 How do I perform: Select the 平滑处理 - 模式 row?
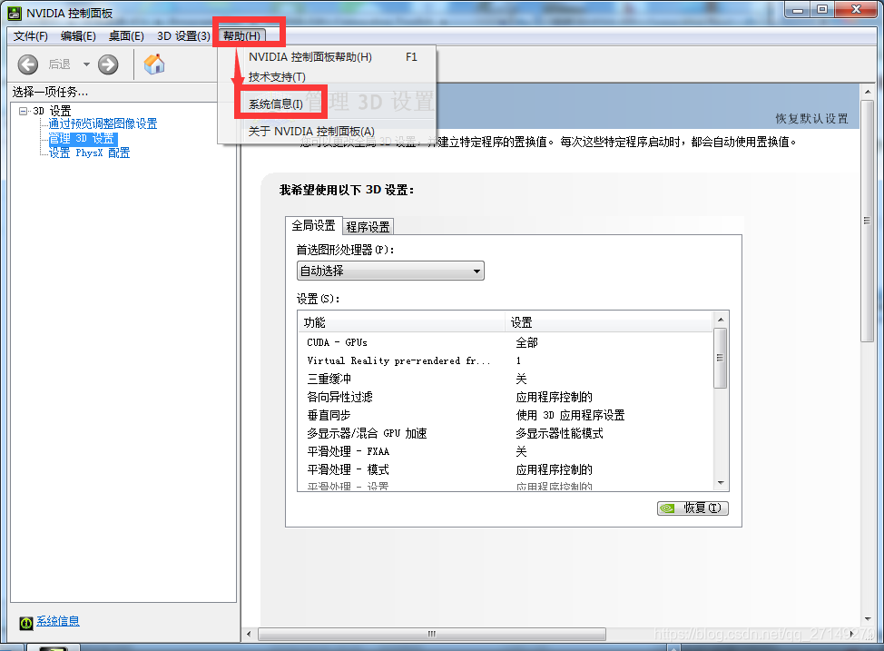coord(506,469)
